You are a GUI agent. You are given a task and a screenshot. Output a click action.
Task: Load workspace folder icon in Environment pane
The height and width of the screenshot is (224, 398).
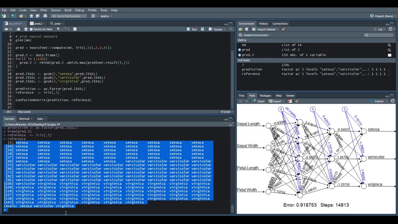[x=240, y=29]
